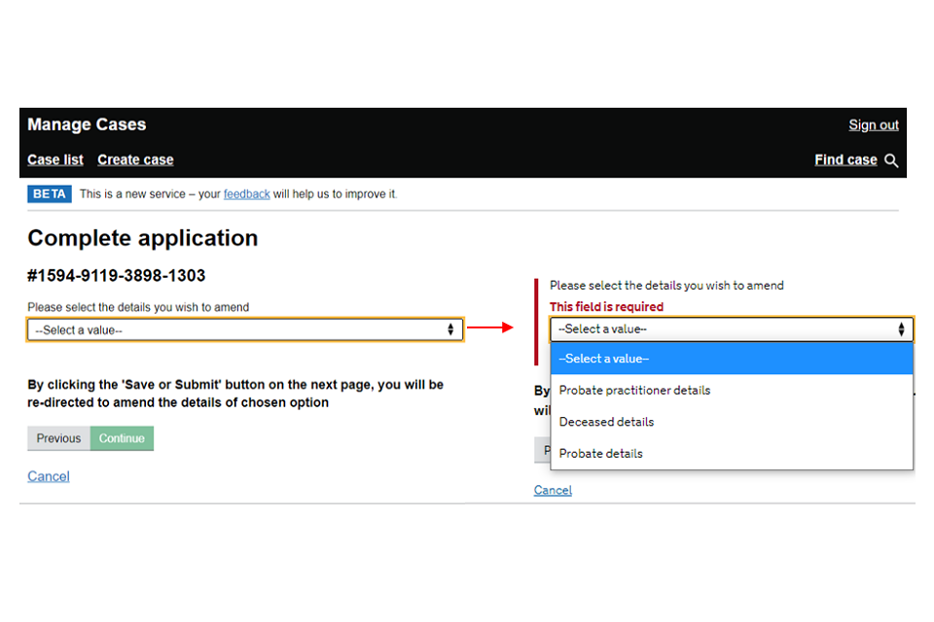Click the Cancel link below the dropdown list
The width and height of the screenshot is (934, 622).
tap(553, 491)
